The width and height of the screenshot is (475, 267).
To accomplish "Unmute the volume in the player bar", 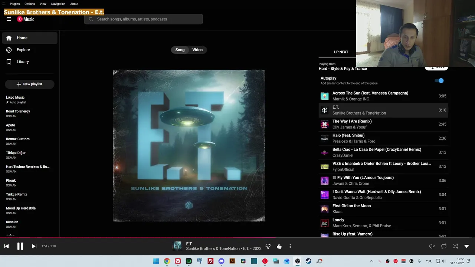I will [432, 246].
